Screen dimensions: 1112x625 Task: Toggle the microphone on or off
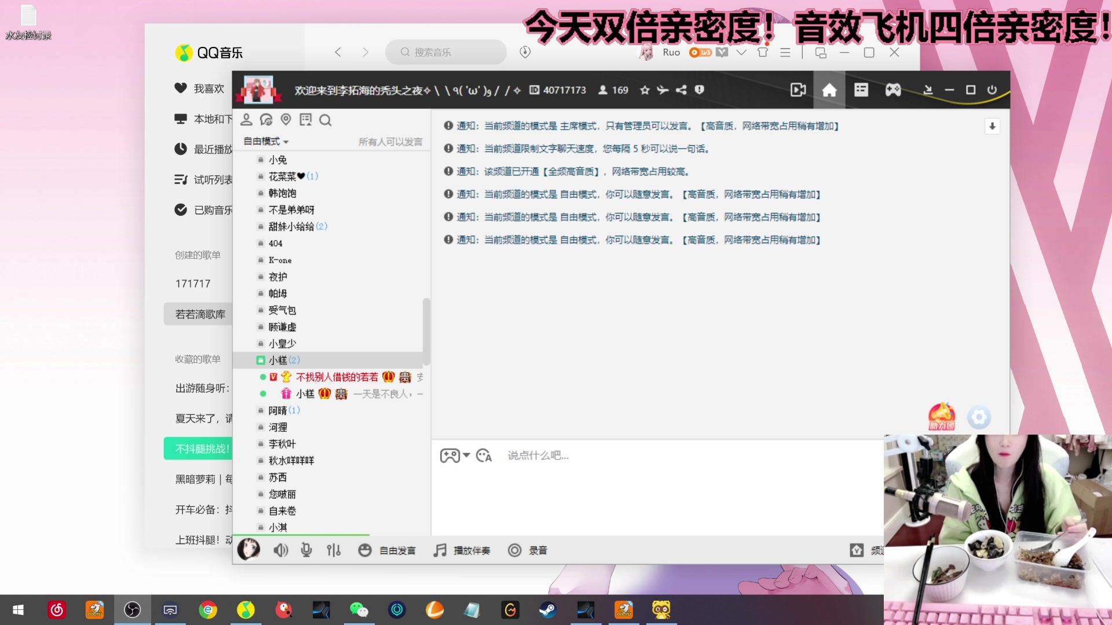[x=306, y=550]
